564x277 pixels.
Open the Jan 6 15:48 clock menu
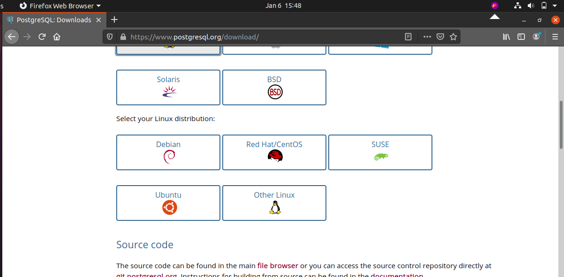pyautogui.click(x=283, y=6)
